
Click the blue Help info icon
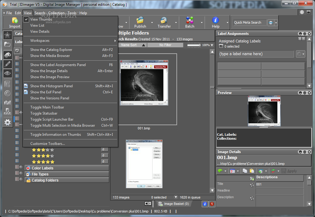coord(215,20)
